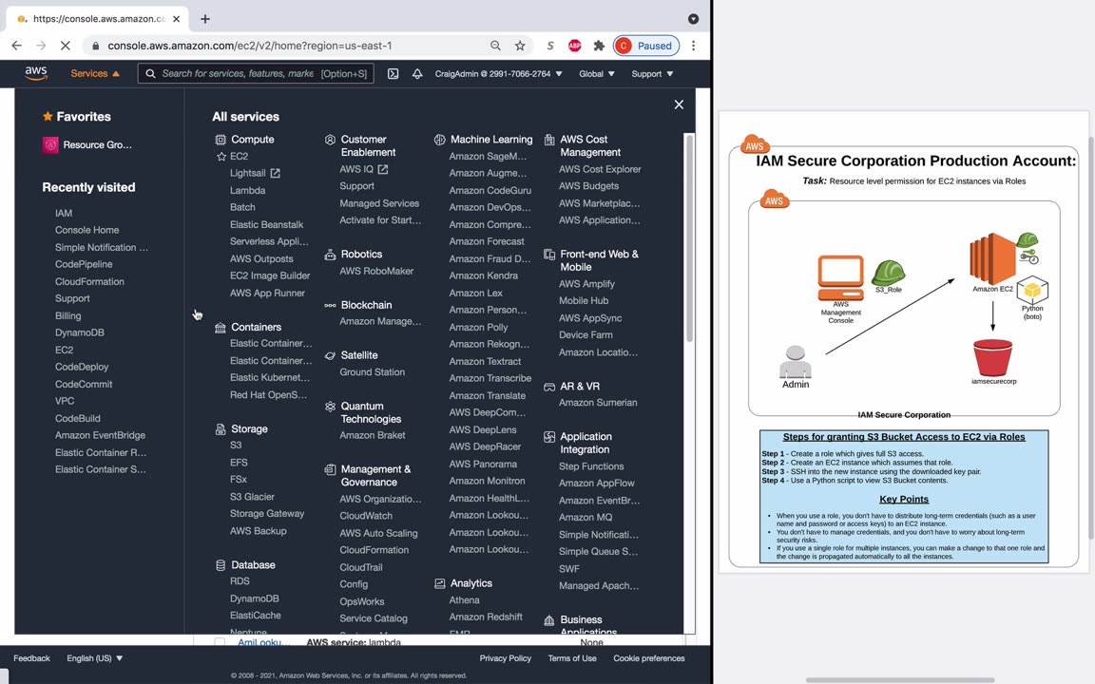Click the Resource Groups favorite icon
Screen dimensions: 1095x684
pos(50,145)
